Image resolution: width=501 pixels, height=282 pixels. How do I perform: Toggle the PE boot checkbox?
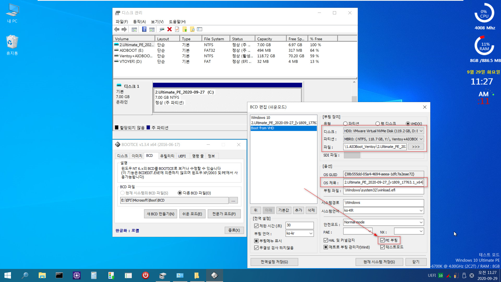click(383, 240)
